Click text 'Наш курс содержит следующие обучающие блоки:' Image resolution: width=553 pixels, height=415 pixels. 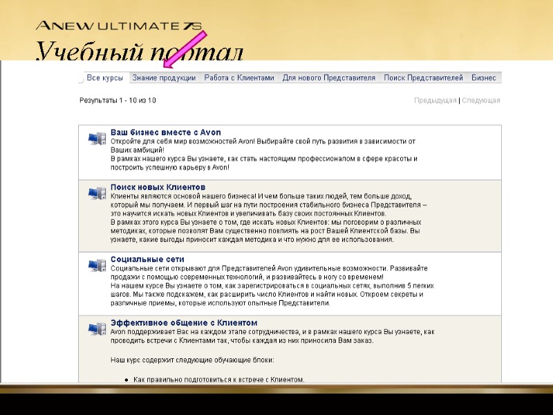pyautogui.click(x=192, y=360)
